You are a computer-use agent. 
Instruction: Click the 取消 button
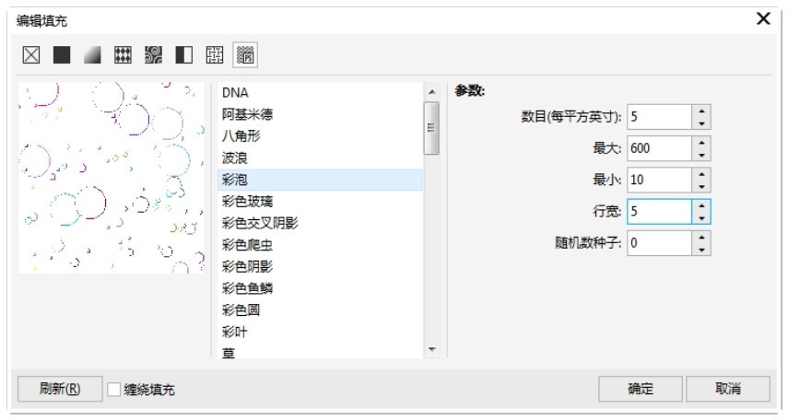coord(728,389)
